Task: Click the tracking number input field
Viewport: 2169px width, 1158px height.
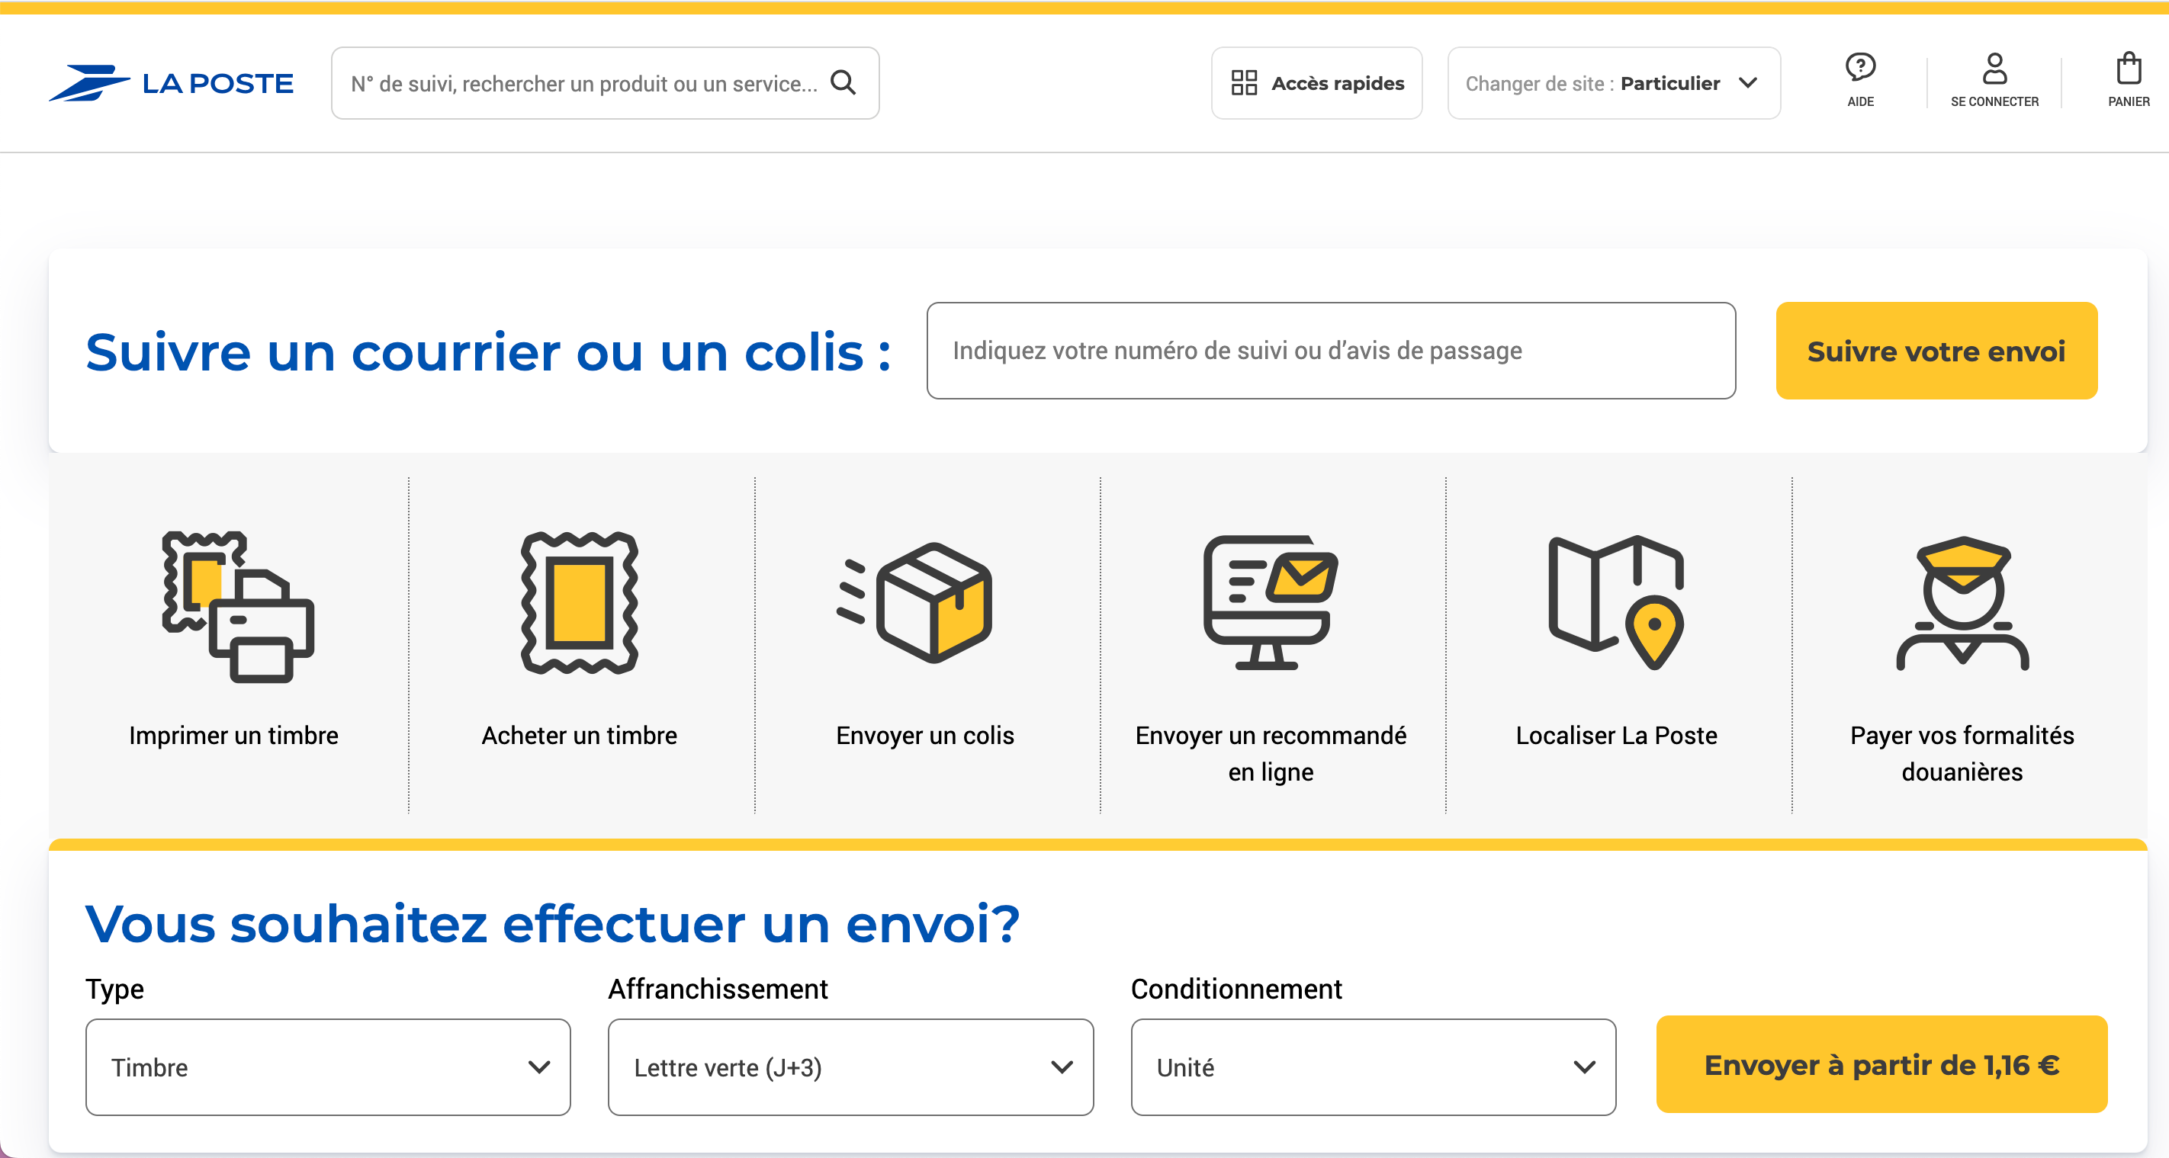Action: (x=1330, y=351)
